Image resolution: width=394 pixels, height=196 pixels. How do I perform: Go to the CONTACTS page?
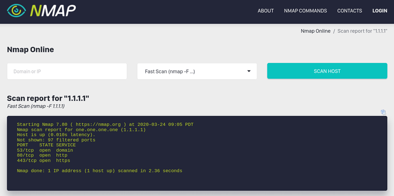point(350,11)
